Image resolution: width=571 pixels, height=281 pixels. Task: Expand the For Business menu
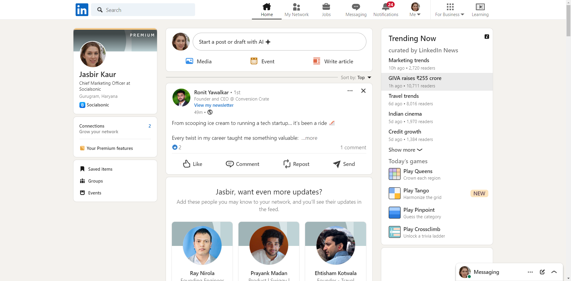coord(450,10)
